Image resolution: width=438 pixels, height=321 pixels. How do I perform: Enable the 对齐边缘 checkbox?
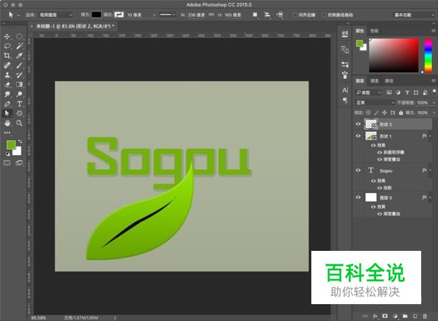click(x=294, y=15)
